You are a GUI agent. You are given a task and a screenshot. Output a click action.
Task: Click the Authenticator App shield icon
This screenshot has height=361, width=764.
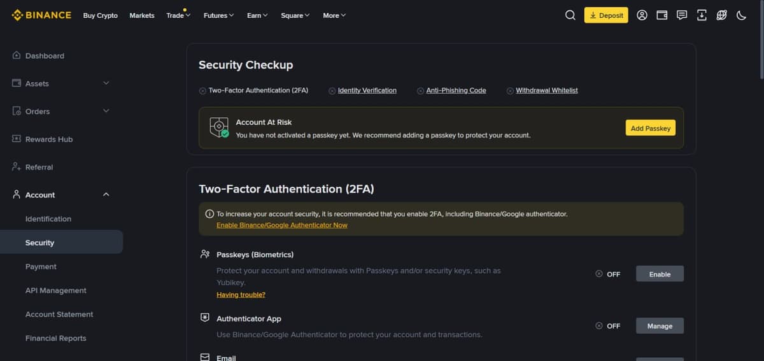tap(205, 318)
